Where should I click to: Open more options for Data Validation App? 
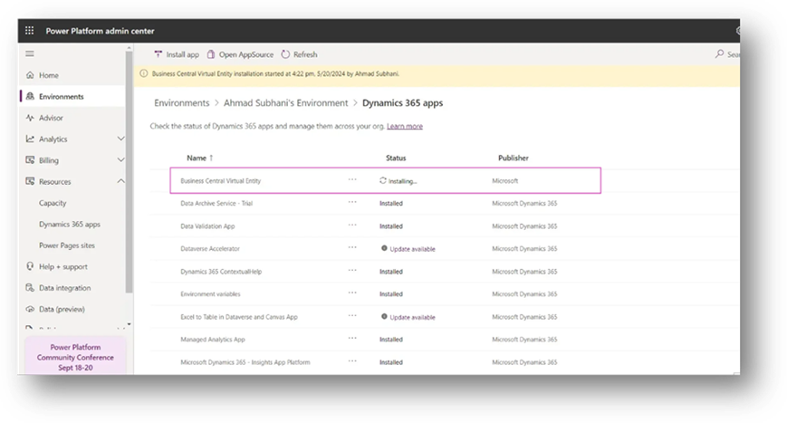[352, 225]
